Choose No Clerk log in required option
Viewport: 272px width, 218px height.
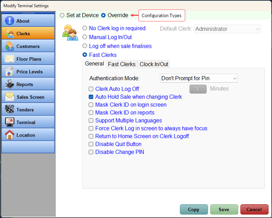(85, 28)
